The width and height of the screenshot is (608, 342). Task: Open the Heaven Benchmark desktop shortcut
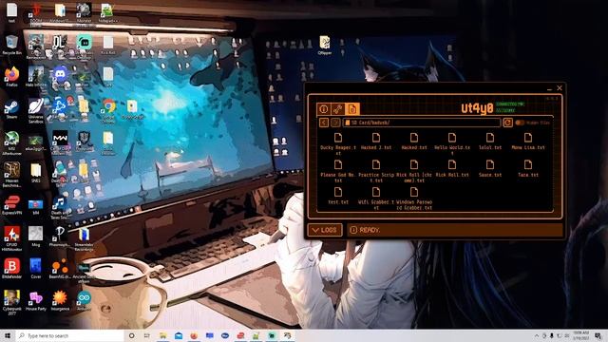(11, 175)
